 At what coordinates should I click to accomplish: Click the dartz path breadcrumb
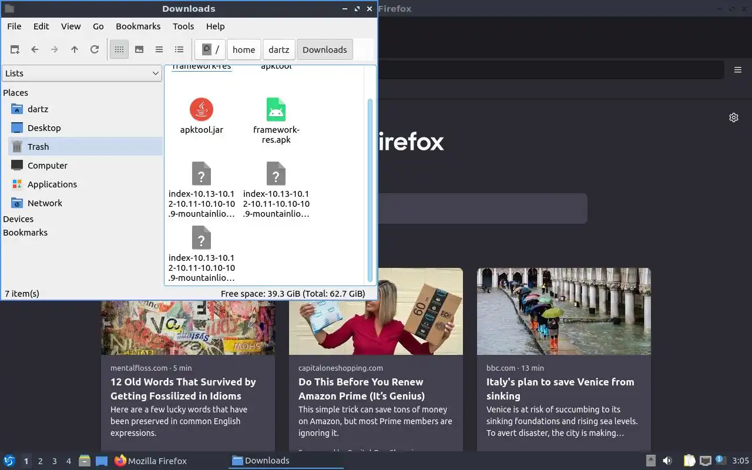279,50
